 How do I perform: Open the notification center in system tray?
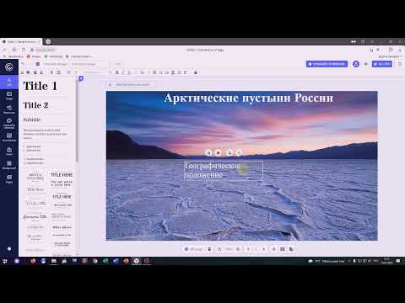(x=398, y=261)
